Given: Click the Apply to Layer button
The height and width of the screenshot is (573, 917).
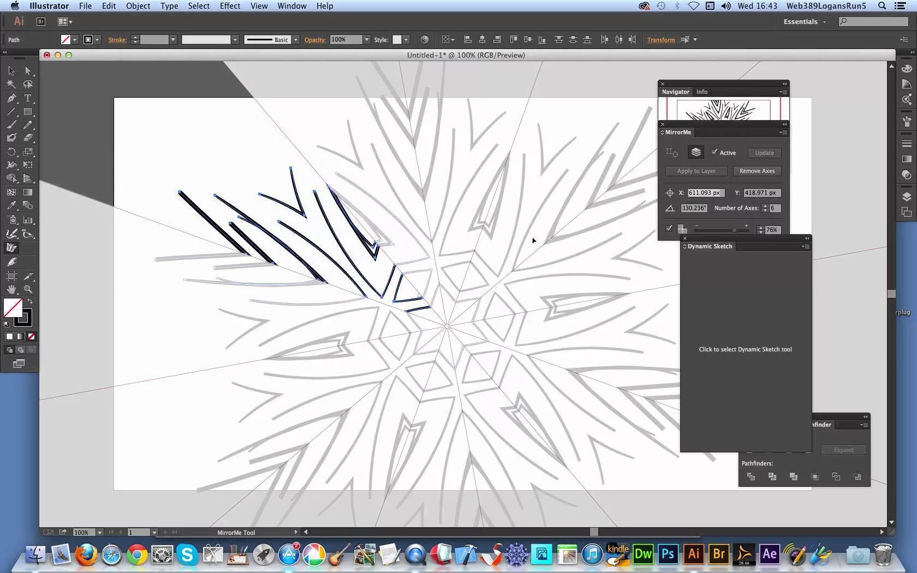Looking at the screenshot, I should pos(696,171).
